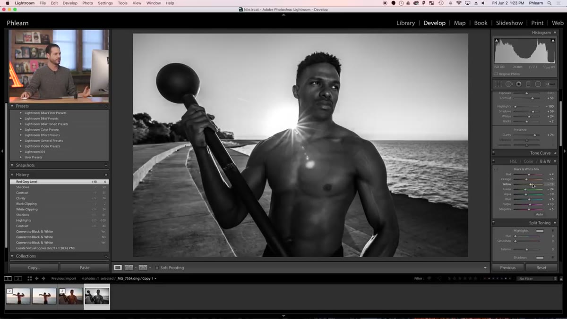This screenshot has height=319, width=567.
Task: Click the Previous button
Action: (508, 268)
